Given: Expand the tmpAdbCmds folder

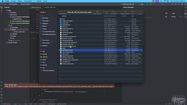Looking at the screenshot, I should click(59, 25).
